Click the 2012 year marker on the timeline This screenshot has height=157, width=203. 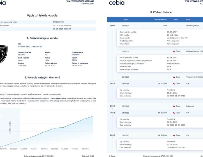click(112, 106)
